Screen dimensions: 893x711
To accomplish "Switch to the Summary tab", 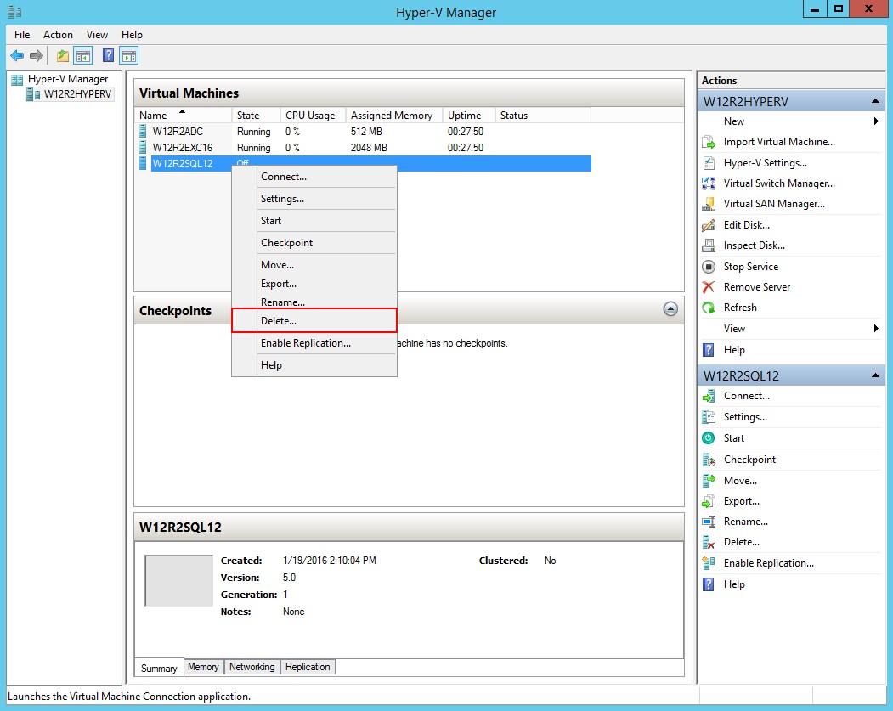I will [x=159, y=668].
